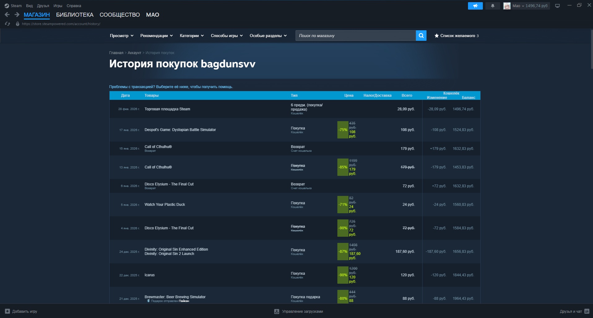Expand the Просмотр dropdown
The image size is (593, 318).
(x=122, y=36)
